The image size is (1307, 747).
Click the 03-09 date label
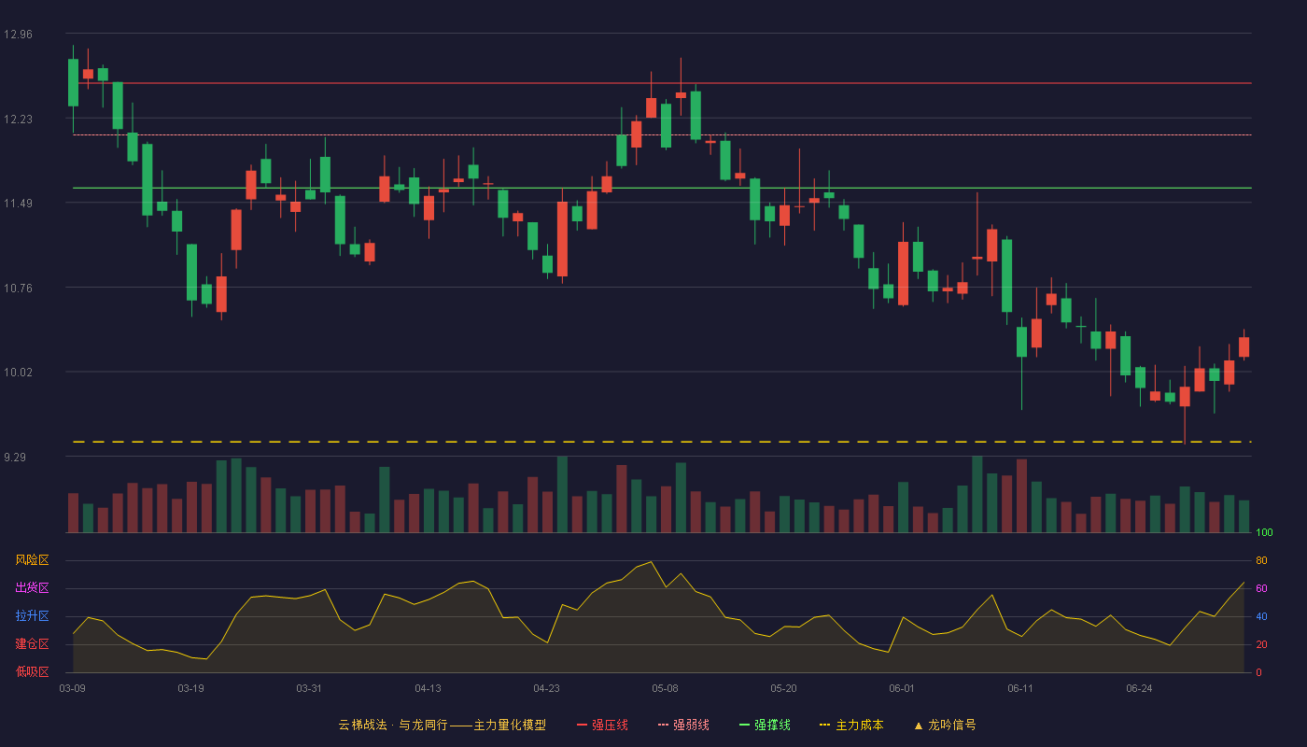72,688
